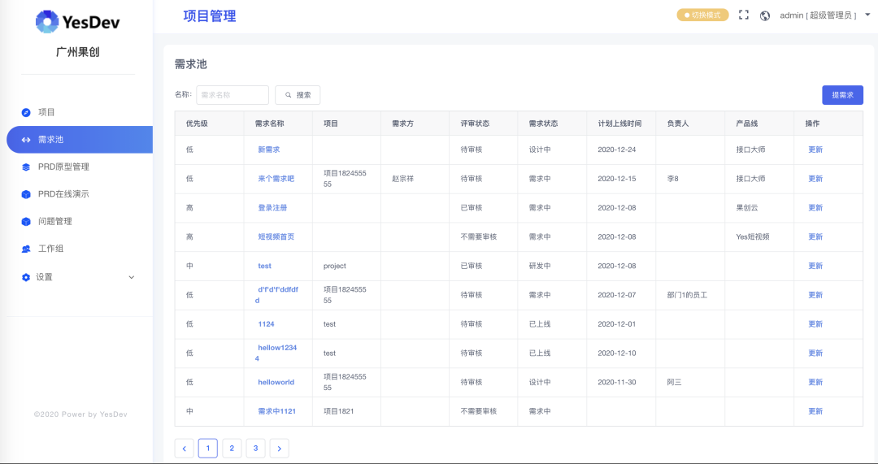Viewport: 878px width, 464px height.
Task: Open the 登录注册 requirement link
Action: (272, 208)
